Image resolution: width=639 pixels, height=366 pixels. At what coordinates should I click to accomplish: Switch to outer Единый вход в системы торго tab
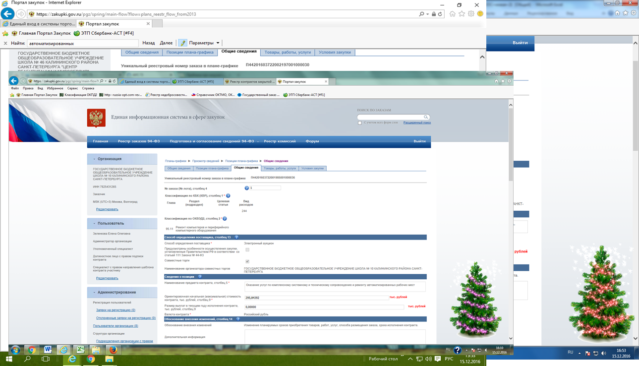39,24
